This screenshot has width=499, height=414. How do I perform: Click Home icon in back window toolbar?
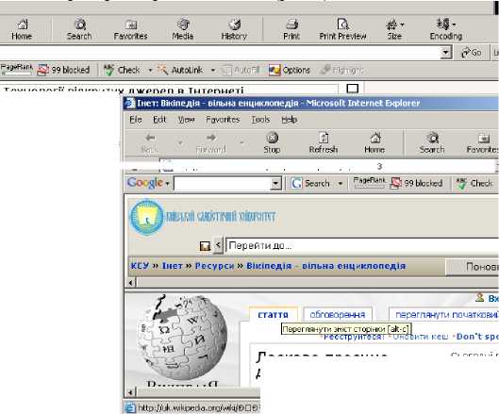[22, 29]
